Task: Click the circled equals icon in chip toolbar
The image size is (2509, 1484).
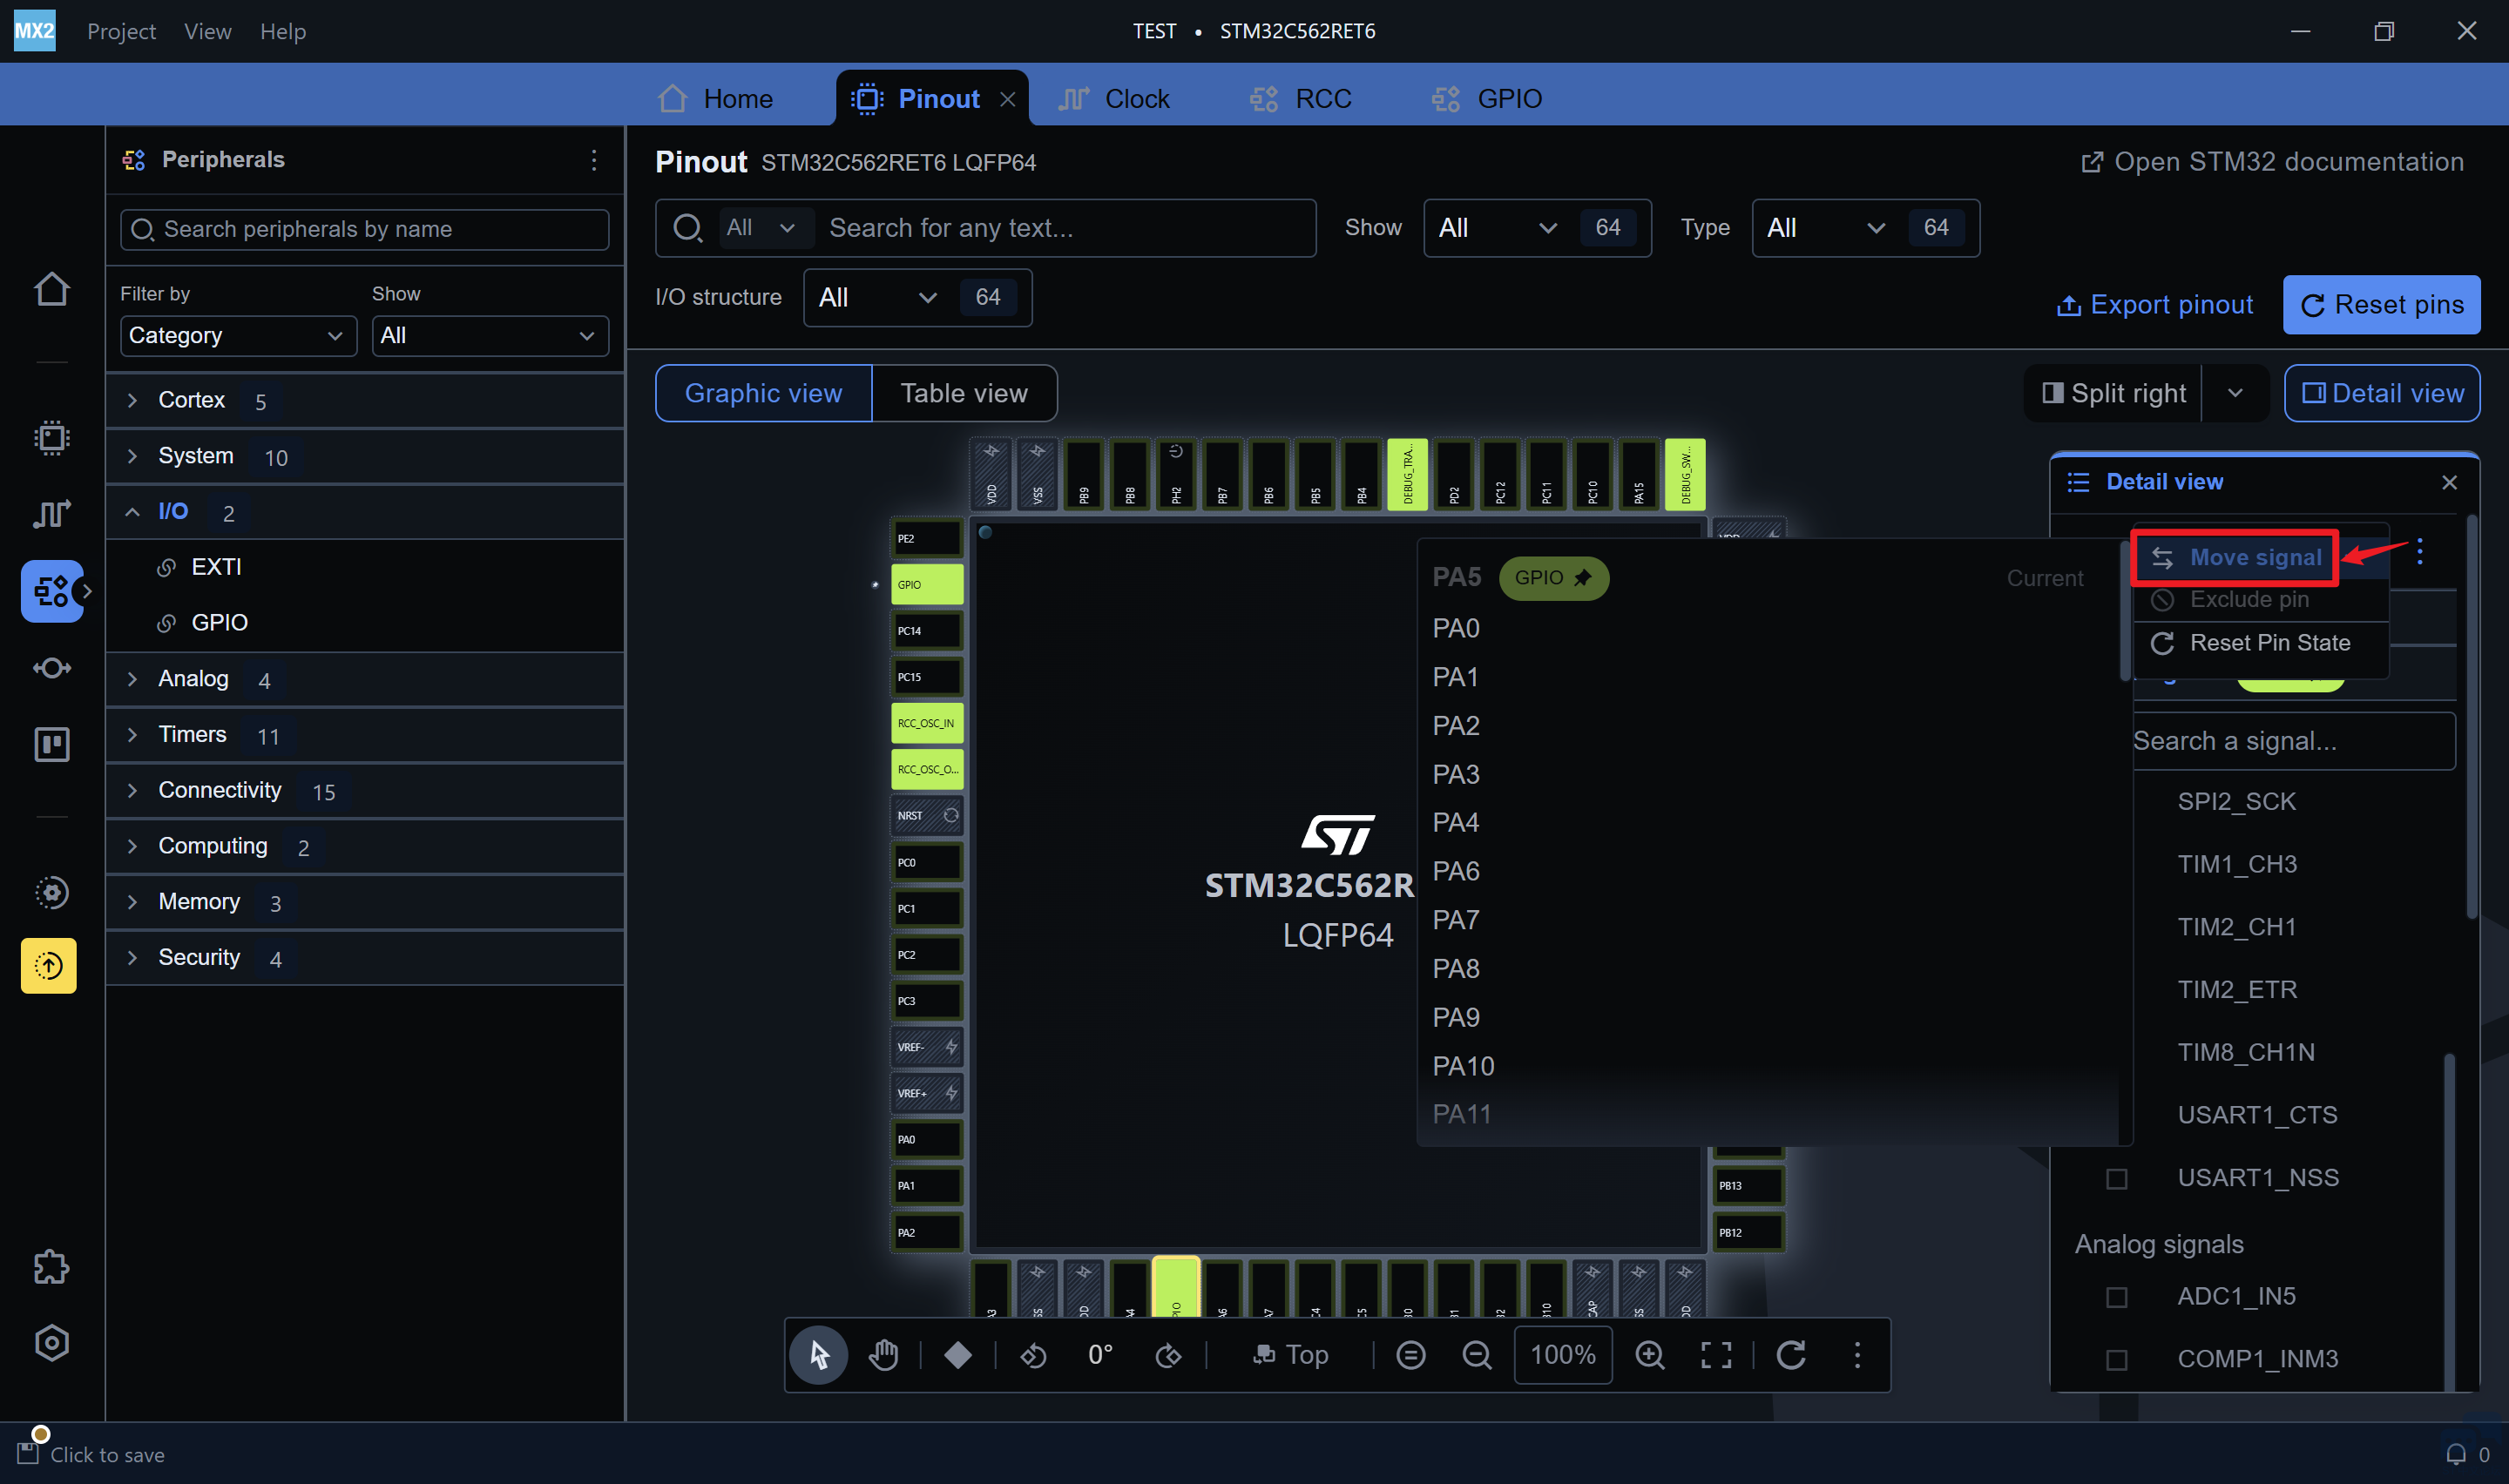Action: [1410, 1355]
